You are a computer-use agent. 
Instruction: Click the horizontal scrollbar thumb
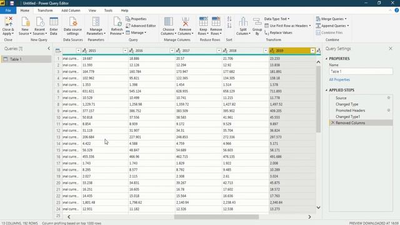(x=216, y=217)
